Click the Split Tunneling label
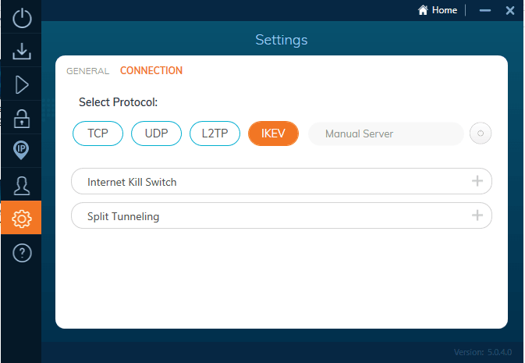 (123, 216)
